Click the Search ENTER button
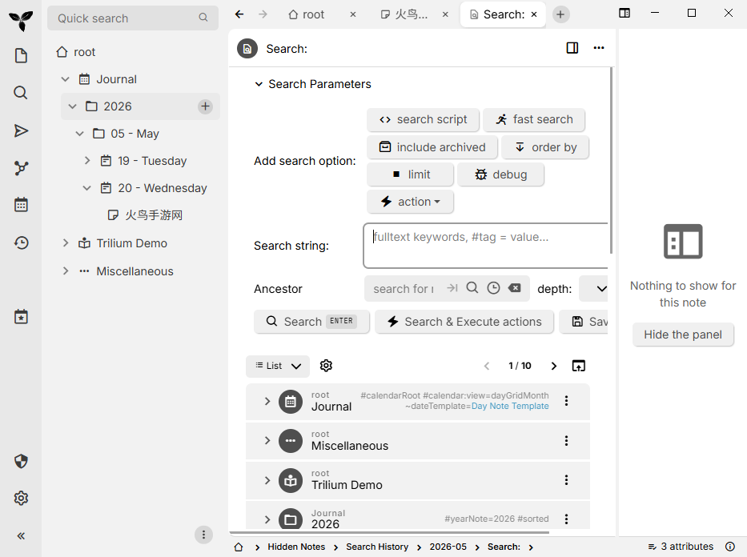This screenshot has height=557, width=747. point(311,322)
